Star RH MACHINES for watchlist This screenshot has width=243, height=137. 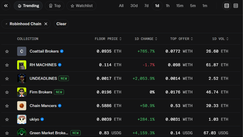[x=7, y=65]
